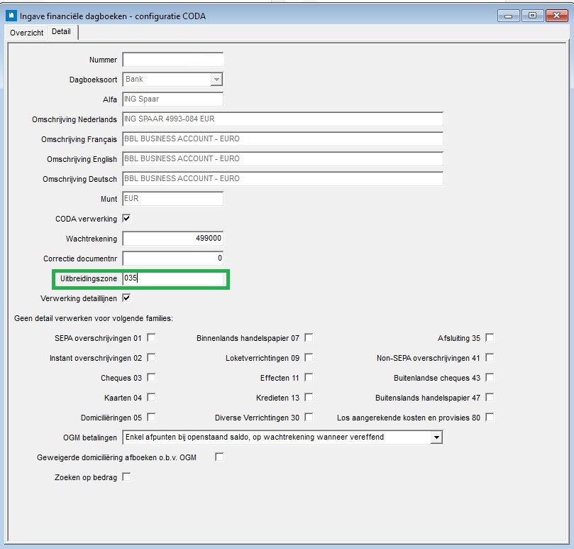Tick the Diverse Verrichtingen 30 checkbox

click(x=309, y=417)
